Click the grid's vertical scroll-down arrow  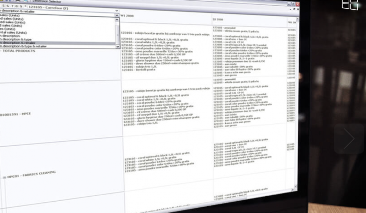point(296,186)
